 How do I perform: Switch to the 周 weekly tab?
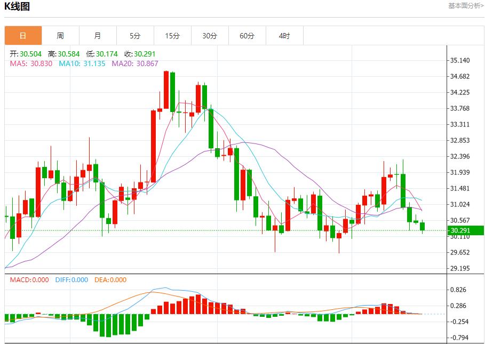[x=60, y=36]
